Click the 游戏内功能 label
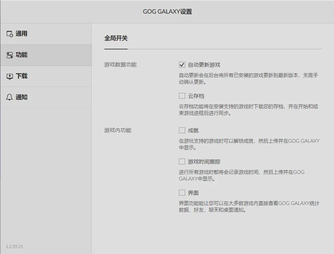 [x=118, y=130]
